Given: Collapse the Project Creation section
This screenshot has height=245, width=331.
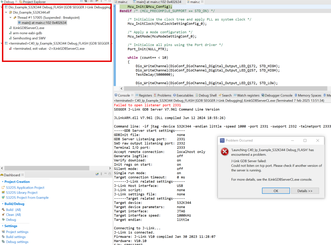Looking at the screenshot, I should point(3,182).
